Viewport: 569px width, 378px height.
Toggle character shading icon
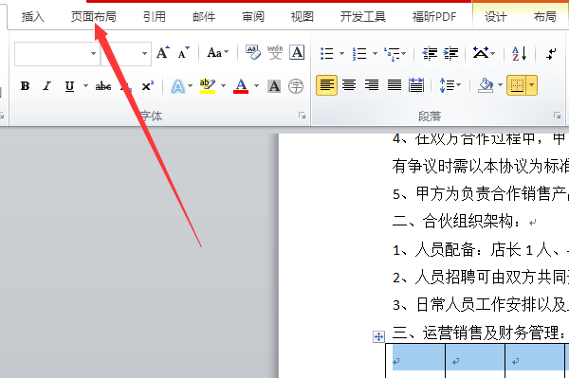[x=274, y=86]
